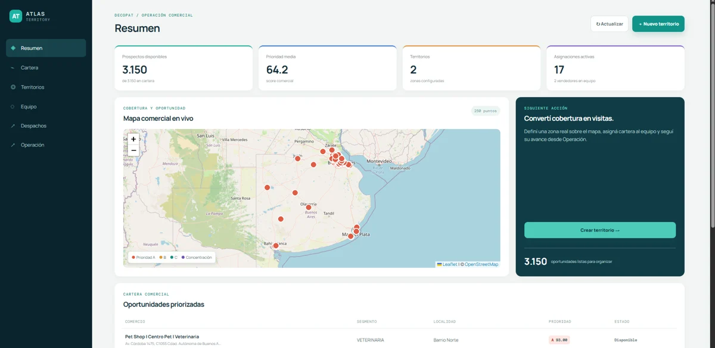715x348 pixels.
Task: Click the SEGMENTO column header
Action: click(366, 322)
